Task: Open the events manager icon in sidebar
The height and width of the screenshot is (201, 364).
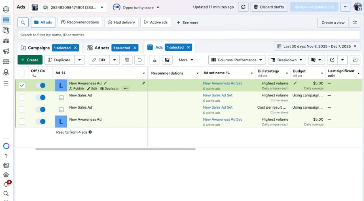Action: pyautogui.click(x=6, y=72)
